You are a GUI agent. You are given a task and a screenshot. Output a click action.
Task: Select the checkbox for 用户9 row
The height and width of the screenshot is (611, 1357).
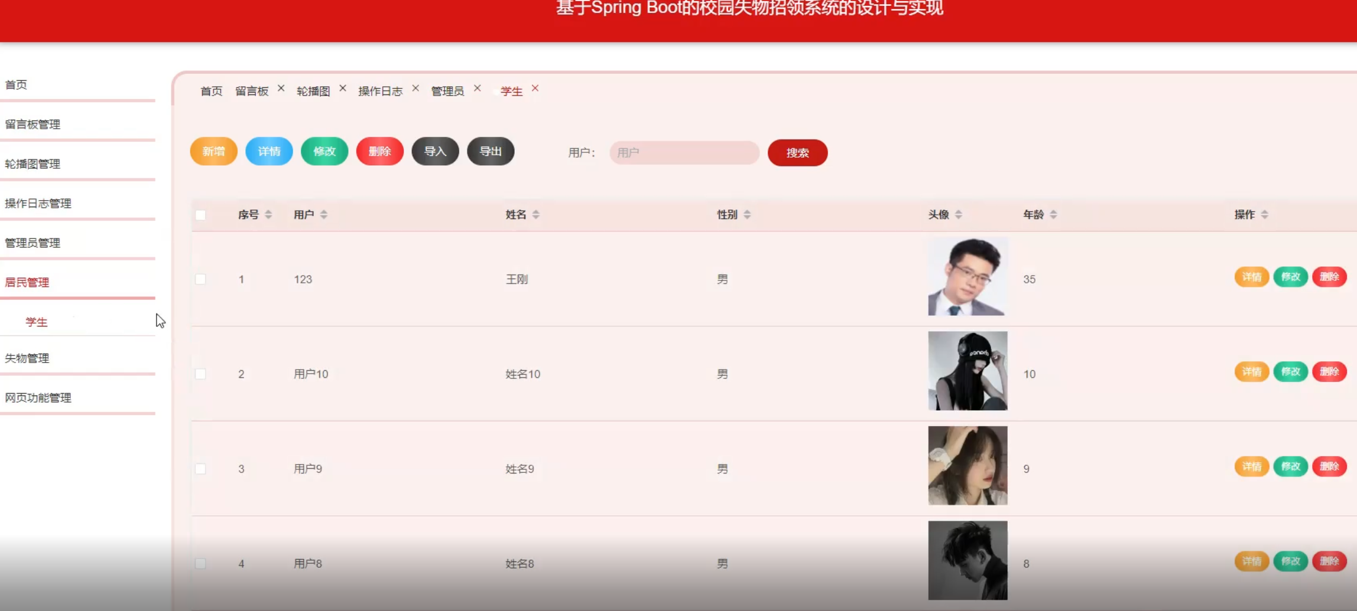coord(201,469)
